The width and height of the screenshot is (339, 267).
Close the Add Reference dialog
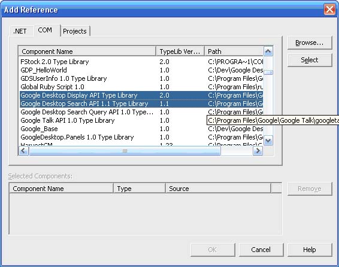click(x=329, y=10)
